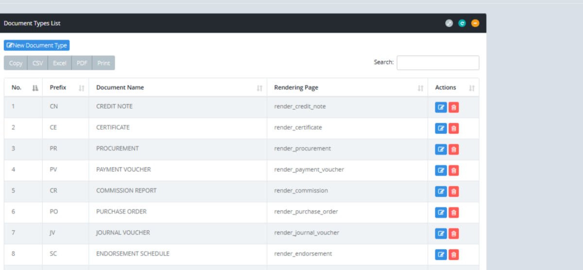583x270 pixels.
Task: Edit the PROCUREMENT row
Action: point(441,149)
